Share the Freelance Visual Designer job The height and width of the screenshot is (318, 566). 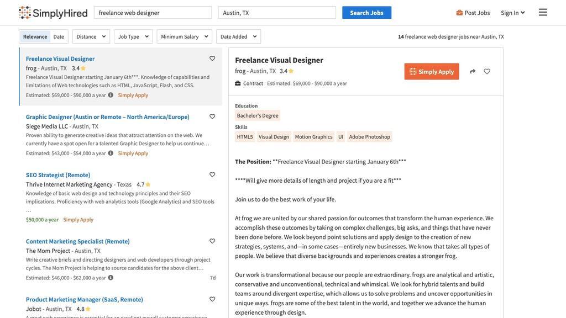473,71
